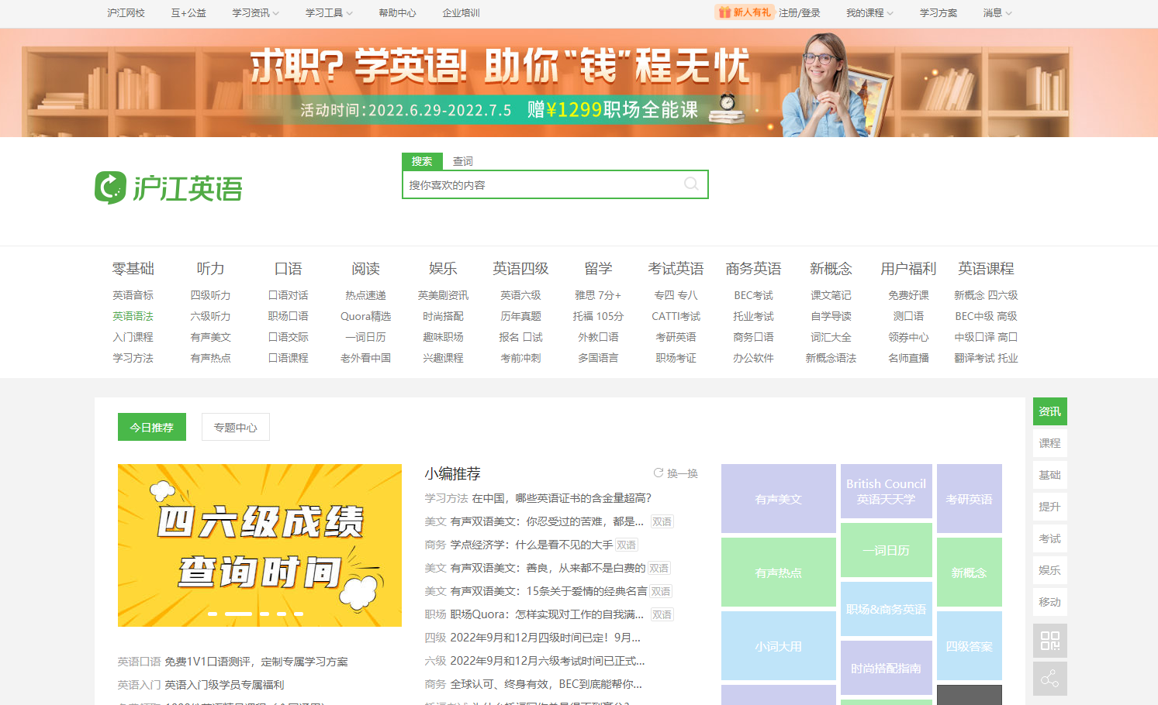1158x705 pixels.
Task: Open 考试 in right sidebar
Action: 1049,538
